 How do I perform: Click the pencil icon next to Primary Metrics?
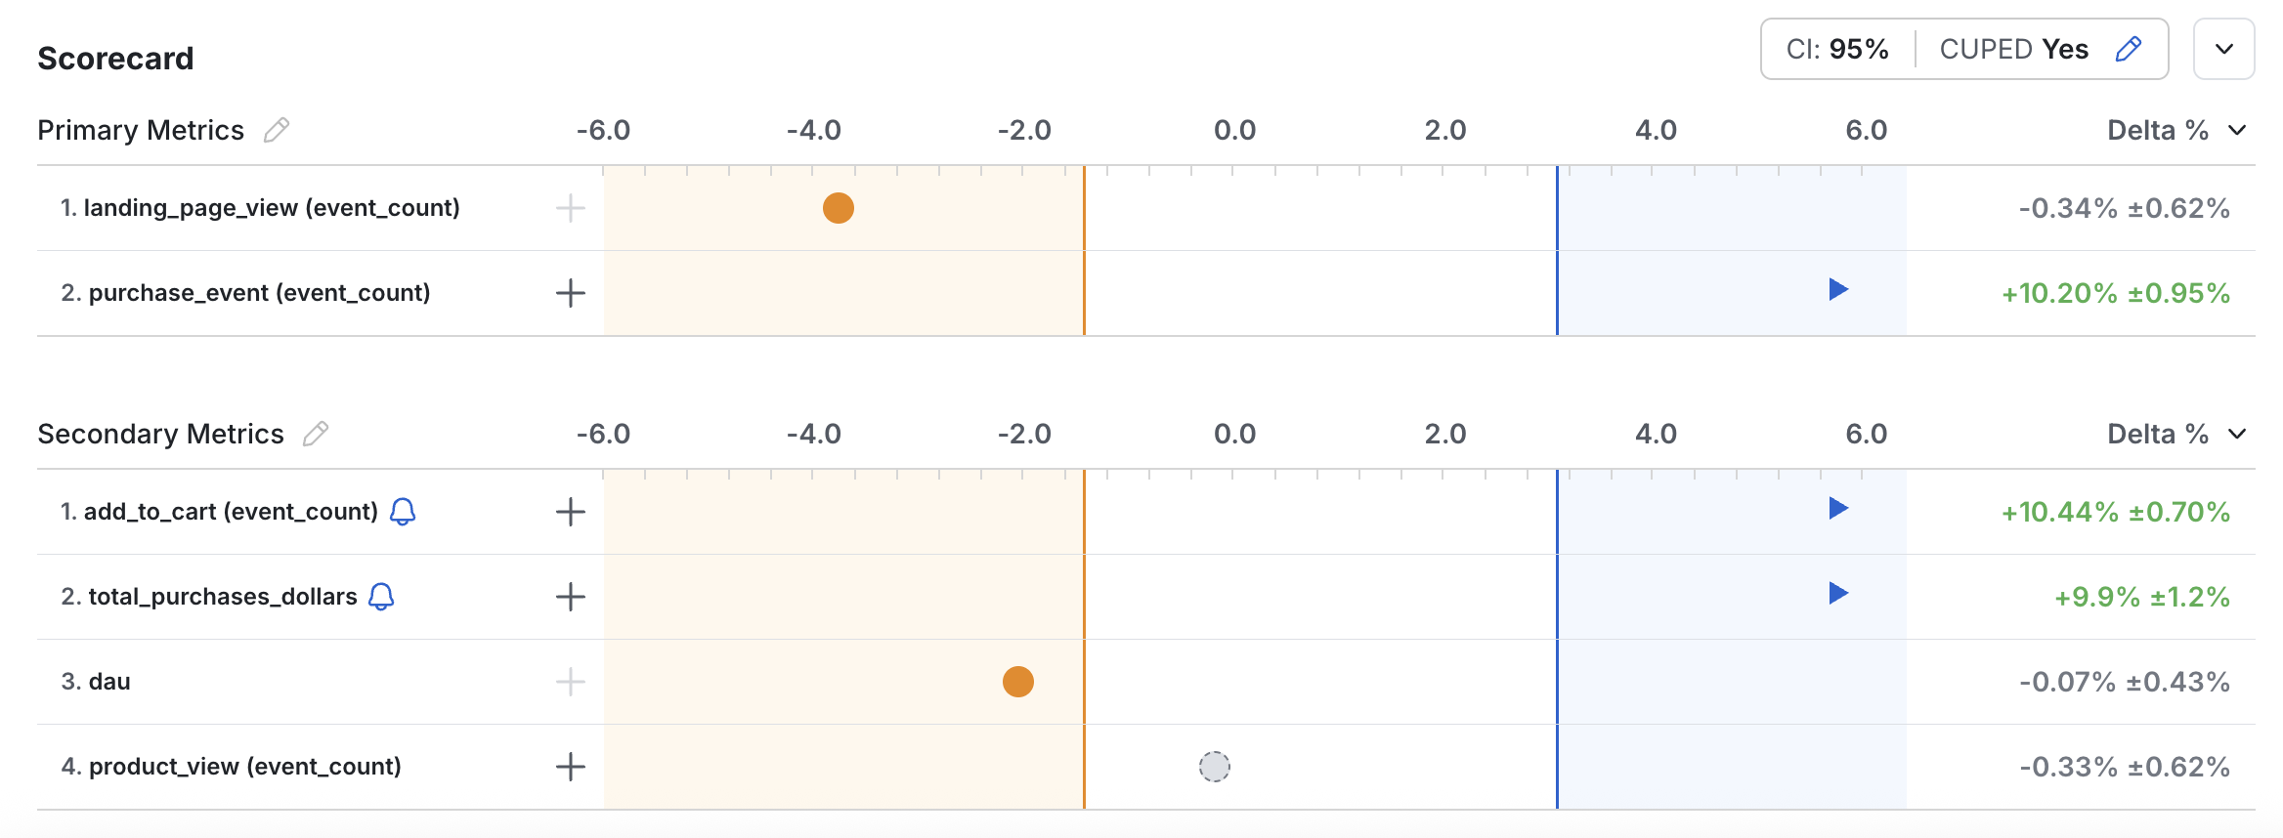pyautogui.click(x=277, y=129)
